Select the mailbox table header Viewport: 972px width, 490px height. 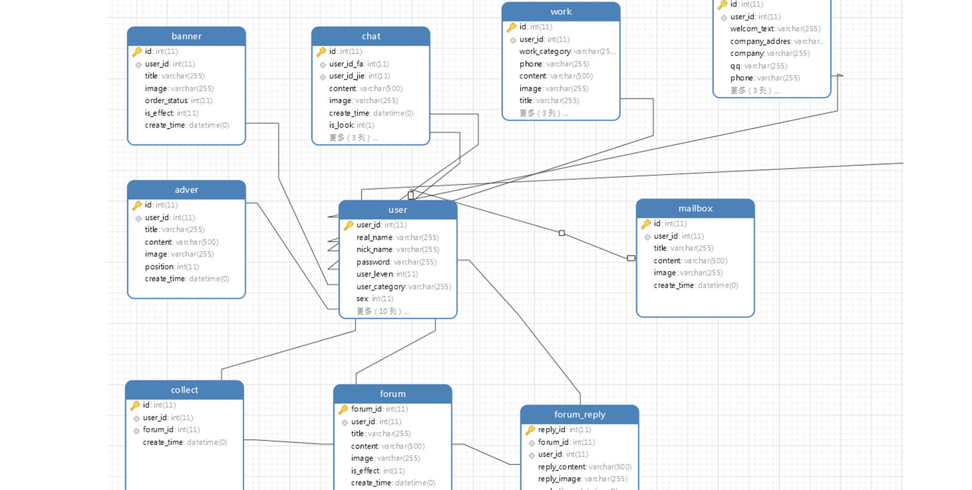click(696, 208)
